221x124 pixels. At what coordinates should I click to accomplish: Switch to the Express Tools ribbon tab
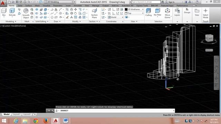tap(142, 6)
